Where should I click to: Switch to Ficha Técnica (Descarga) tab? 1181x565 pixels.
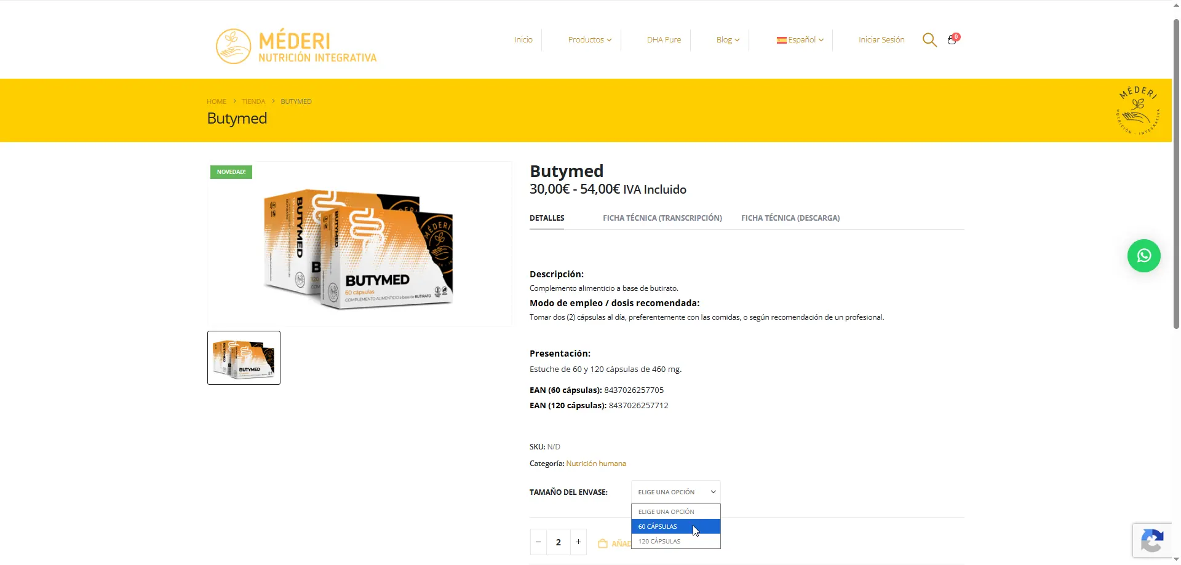[790, 218]
